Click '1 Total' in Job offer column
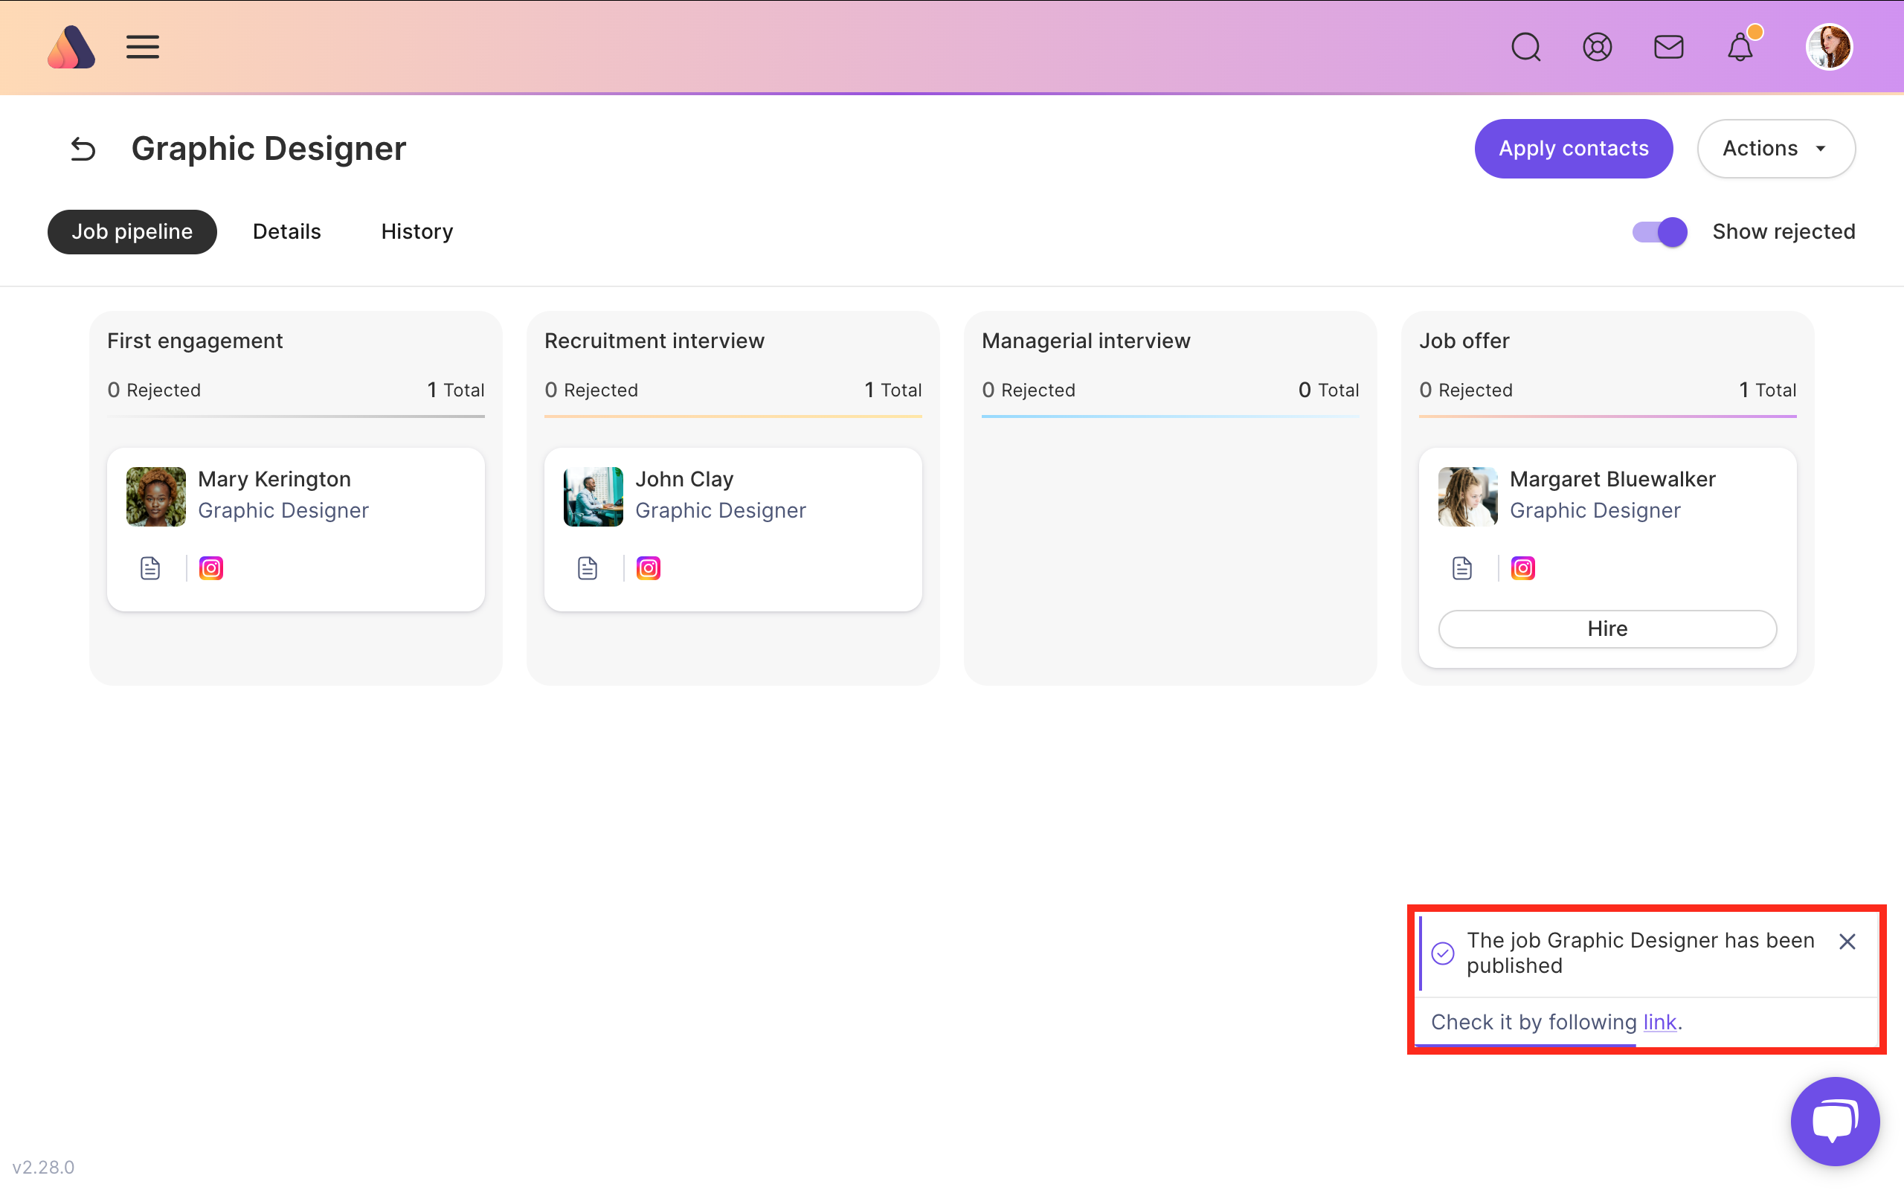Screen dimensions: 1904x1190 (1768, 390)
